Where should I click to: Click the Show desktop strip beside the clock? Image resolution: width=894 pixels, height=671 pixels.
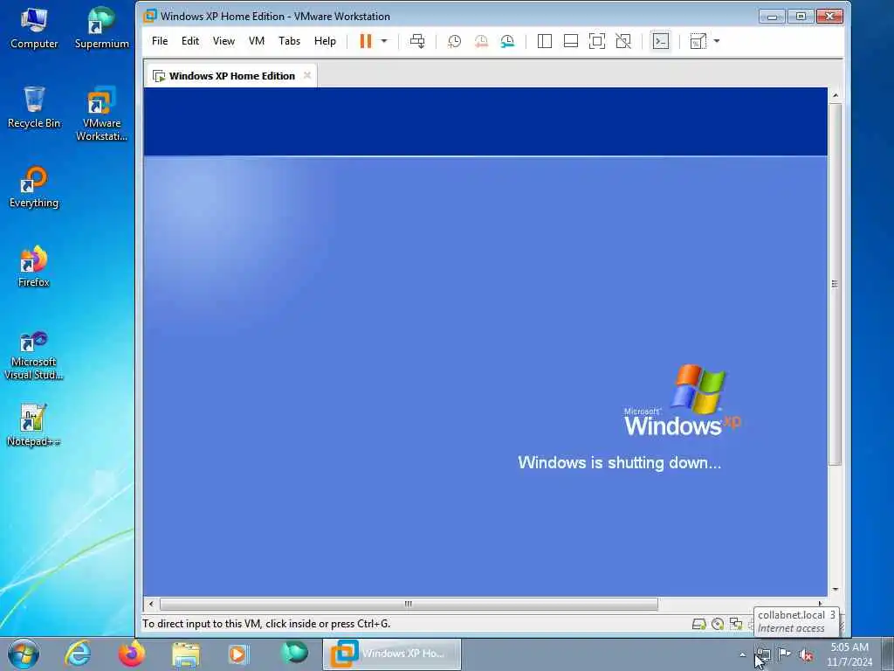[888, 654]
